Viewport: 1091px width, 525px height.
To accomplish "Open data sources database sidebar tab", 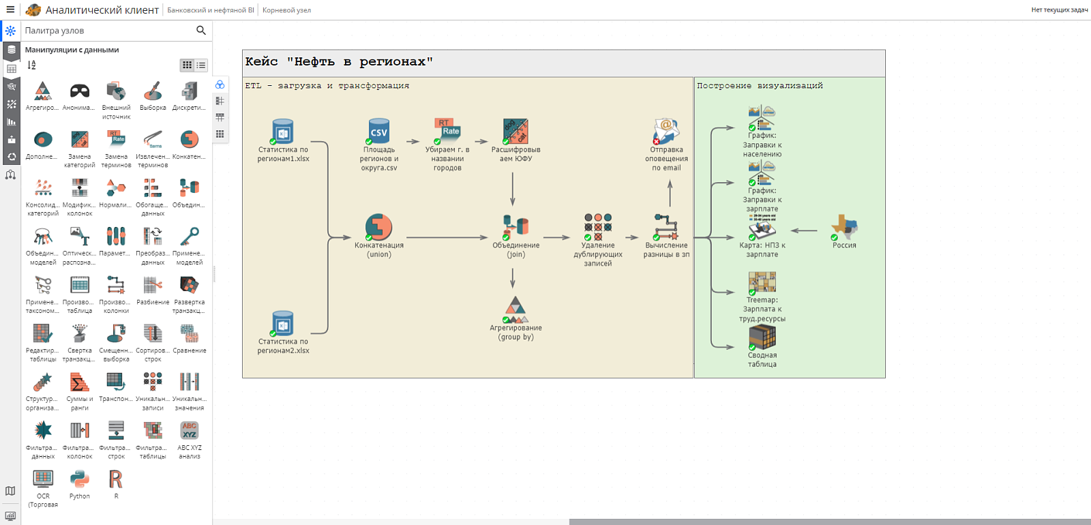I will click(11, 50).
